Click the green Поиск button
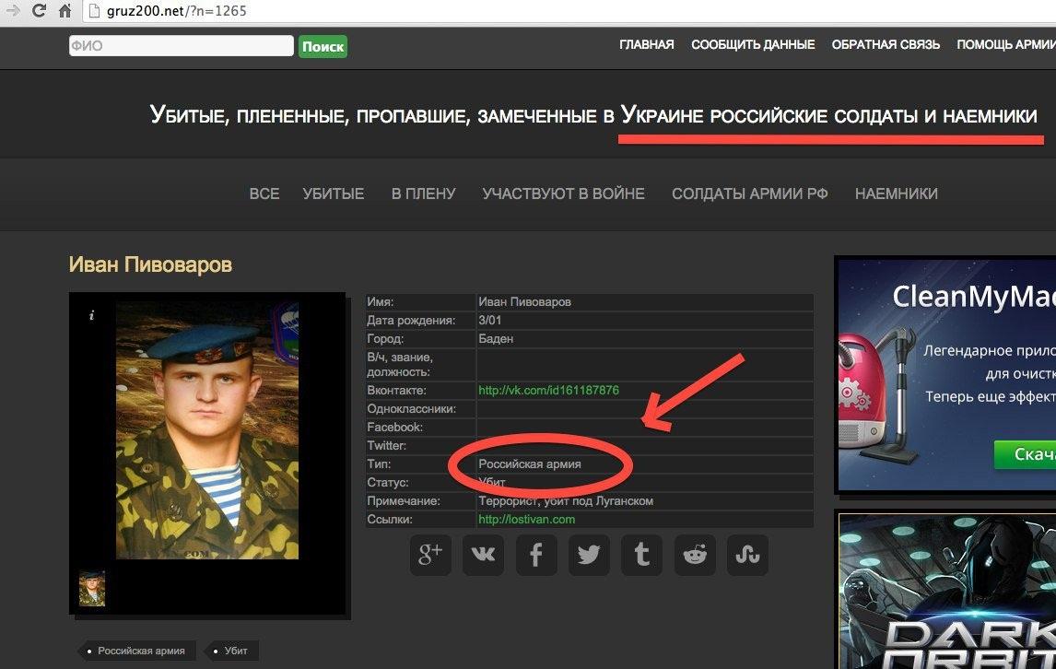This screenshot has width=1056, height=669. (x=323, y=46)
